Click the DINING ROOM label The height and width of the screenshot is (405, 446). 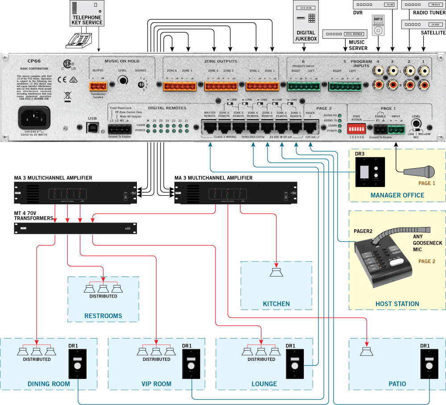point(49,384)
